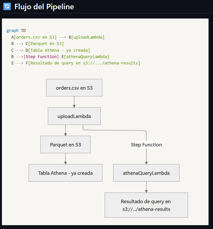Click 'Step Function' text in the code block
Screen dimensions: 213x229
(41, 56)
